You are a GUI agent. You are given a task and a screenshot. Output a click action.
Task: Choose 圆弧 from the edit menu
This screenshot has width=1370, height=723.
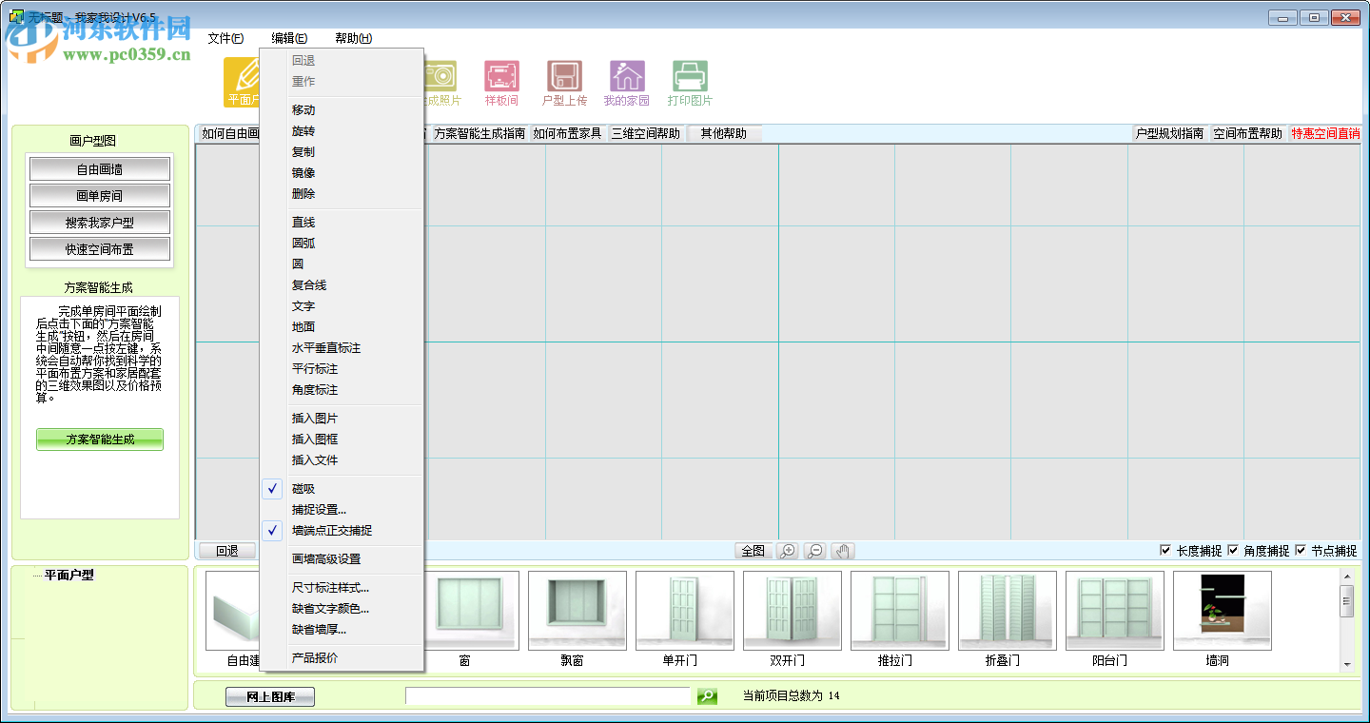[342, 244]
